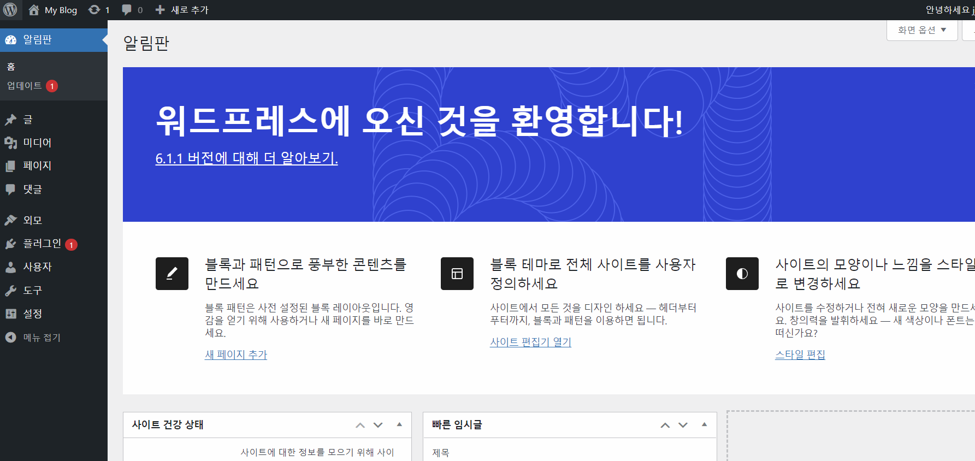
Task: Click the 알림판 dashboard gauge icon
Action: coord(11,40)
